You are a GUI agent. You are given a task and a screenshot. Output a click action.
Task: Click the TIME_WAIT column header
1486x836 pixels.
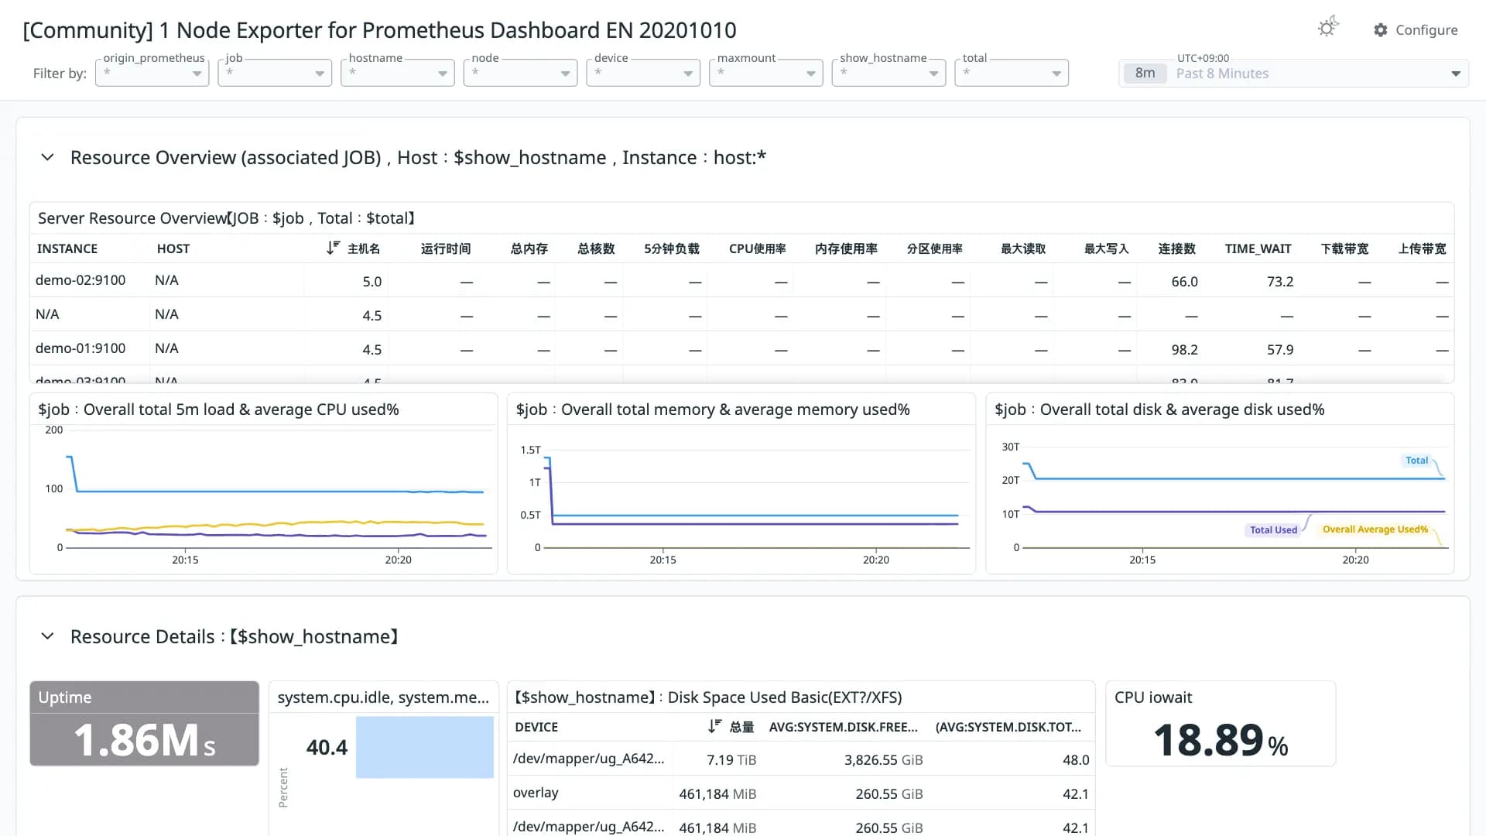tap(1258, 248)
